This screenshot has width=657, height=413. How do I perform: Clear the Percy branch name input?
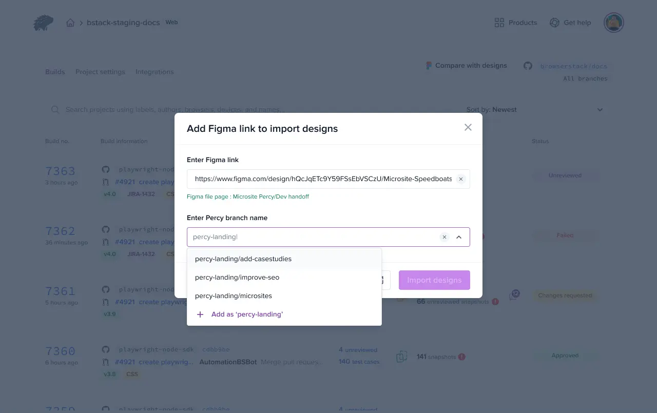pyautogui.click(x=445, y=237)
